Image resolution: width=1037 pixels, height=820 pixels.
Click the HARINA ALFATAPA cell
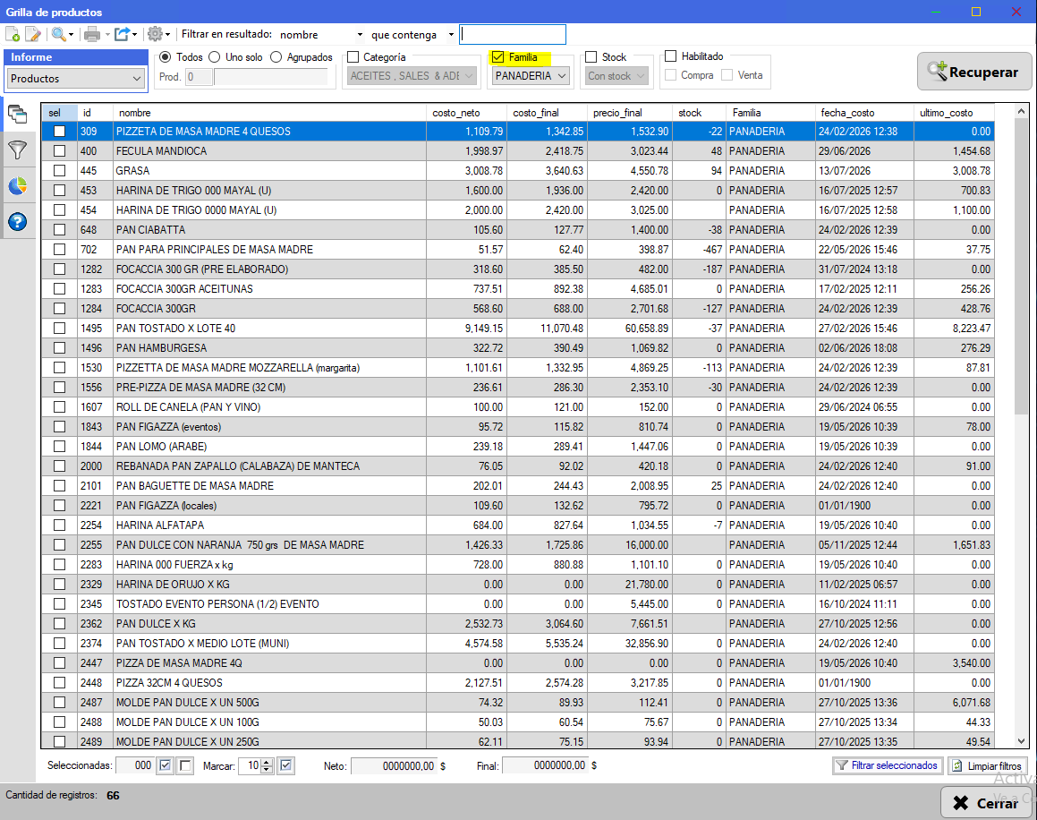click(x=269, y=525)
